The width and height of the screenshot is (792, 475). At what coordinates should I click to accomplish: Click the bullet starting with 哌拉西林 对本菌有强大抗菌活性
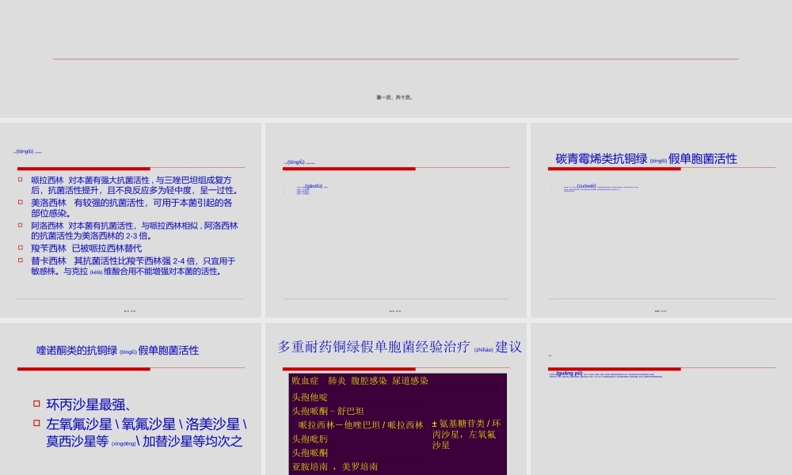click(135, 185)
